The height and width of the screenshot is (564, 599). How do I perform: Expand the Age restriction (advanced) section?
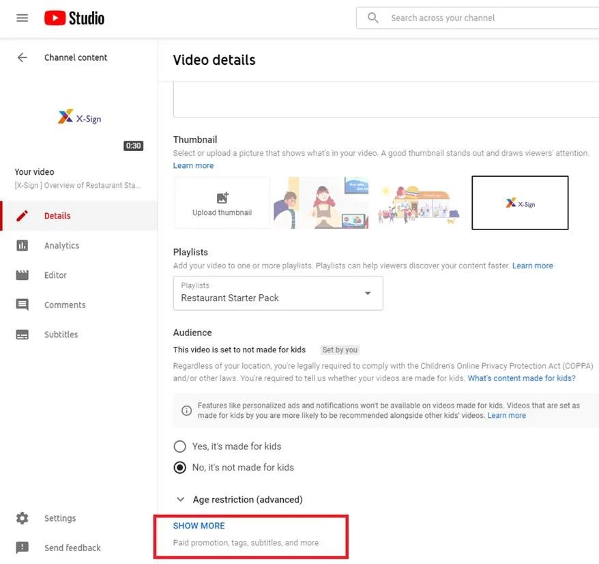(x=248, y=499)
